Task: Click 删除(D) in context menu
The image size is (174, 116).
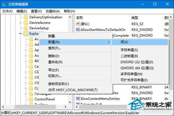Action: 75,56
